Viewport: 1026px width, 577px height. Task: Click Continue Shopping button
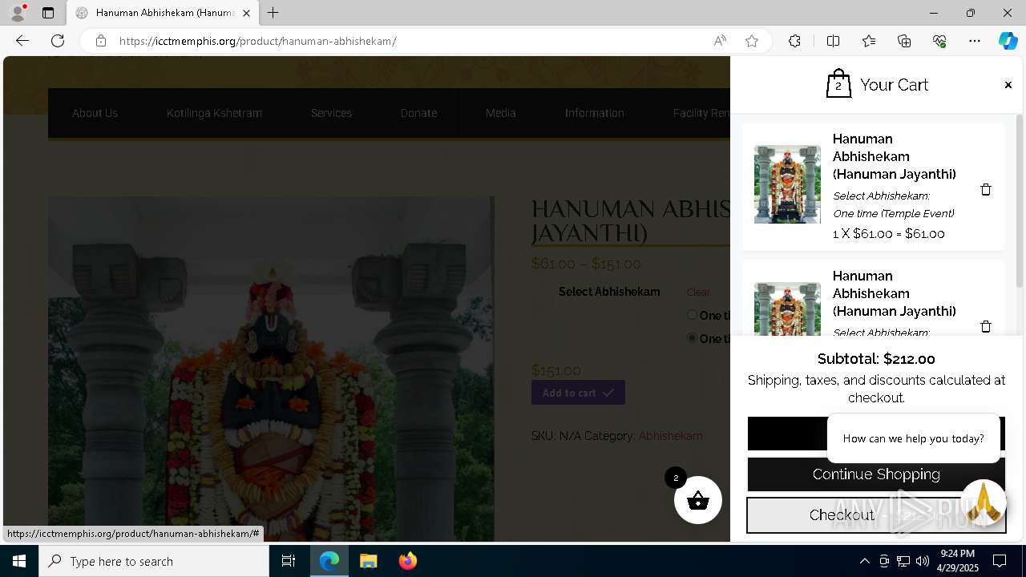pos(876,474)
